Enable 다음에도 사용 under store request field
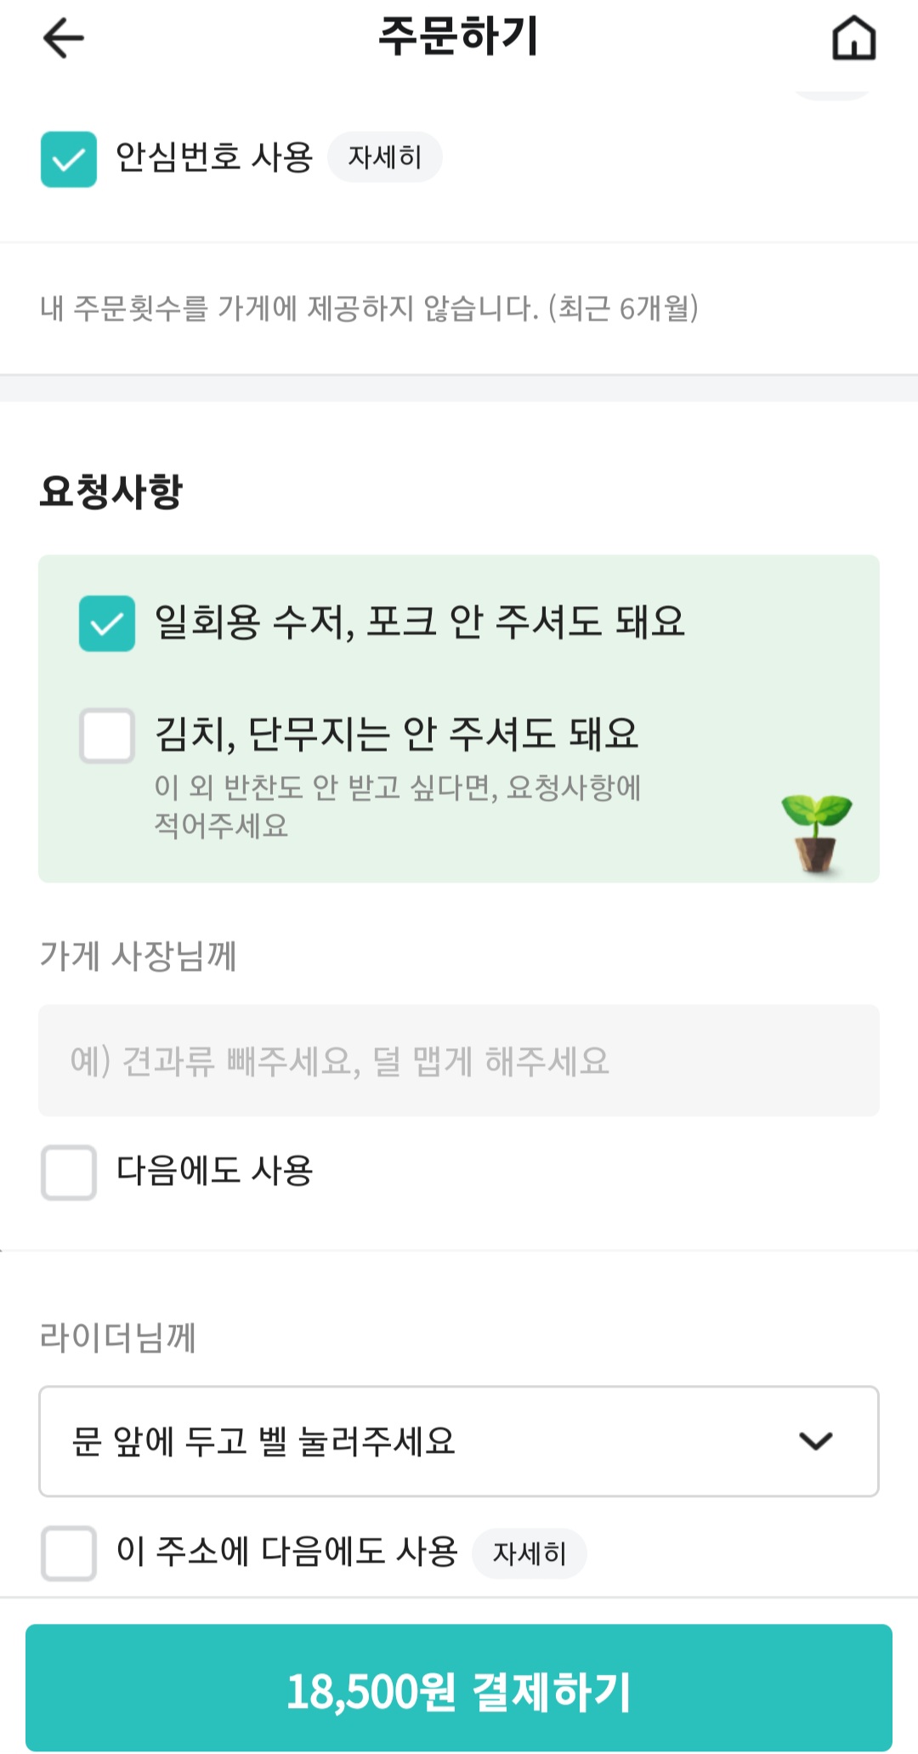 tap(69, 1172)
